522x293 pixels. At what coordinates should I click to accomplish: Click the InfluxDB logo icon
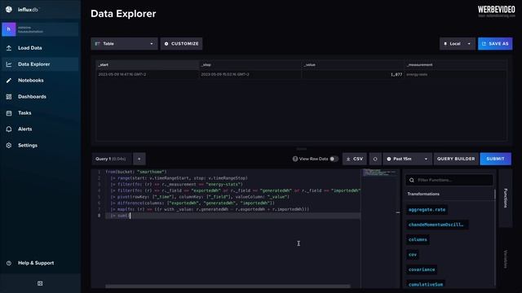[9, 9]
